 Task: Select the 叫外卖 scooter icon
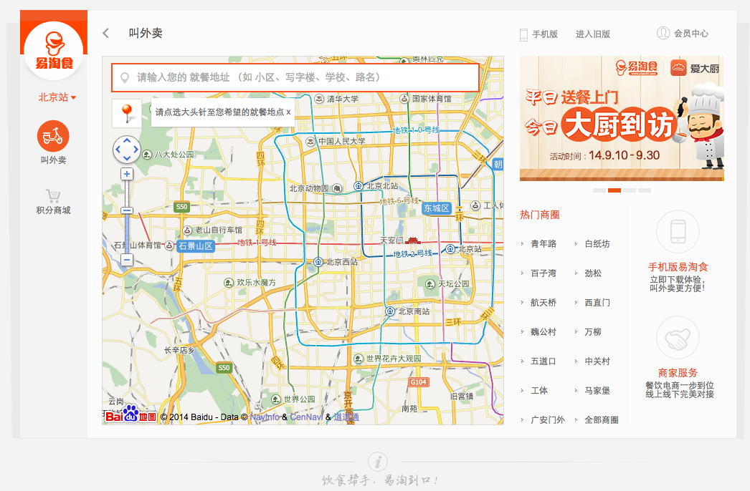53,136
